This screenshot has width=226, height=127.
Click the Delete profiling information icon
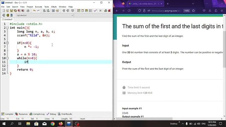(109, 11)
